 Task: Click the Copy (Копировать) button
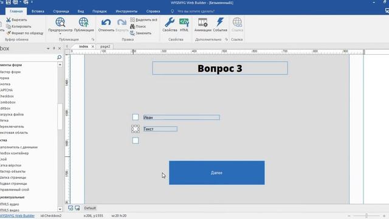19,26
